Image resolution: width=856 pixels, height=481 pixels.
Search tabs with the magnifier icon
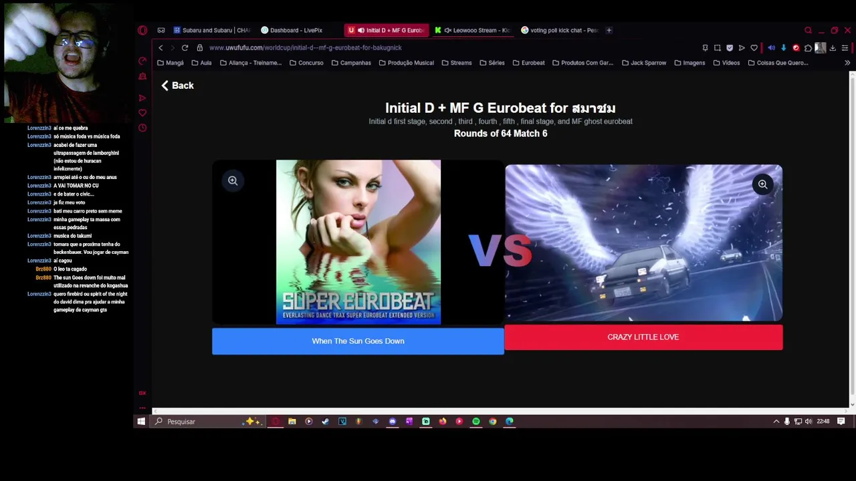(x=808, y=30)
